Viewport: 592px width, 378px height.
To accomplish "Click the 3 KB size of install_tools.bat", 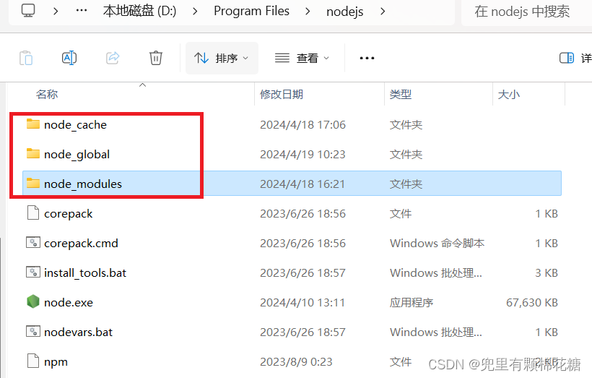I will point(547,273).
